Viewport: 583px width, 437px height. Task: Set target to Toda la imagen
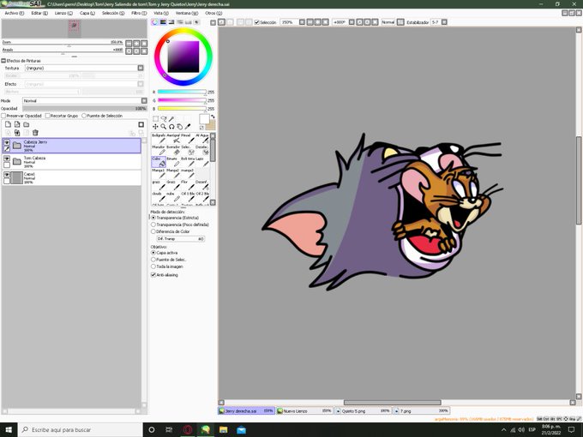click(x=153, y=266)
